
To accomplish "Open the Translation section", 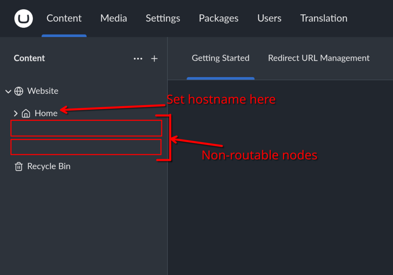I will [324, 18].
